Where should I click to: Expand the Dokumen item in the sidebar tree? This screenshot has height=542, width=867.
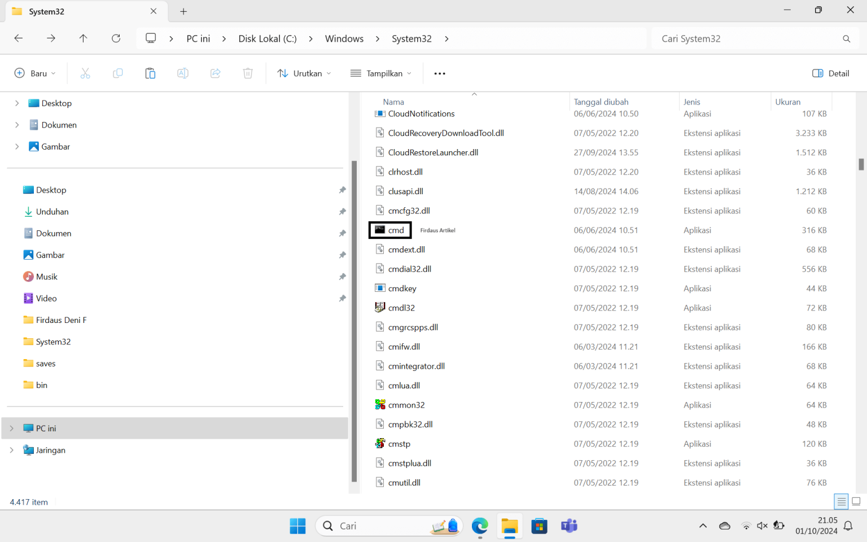17,124
